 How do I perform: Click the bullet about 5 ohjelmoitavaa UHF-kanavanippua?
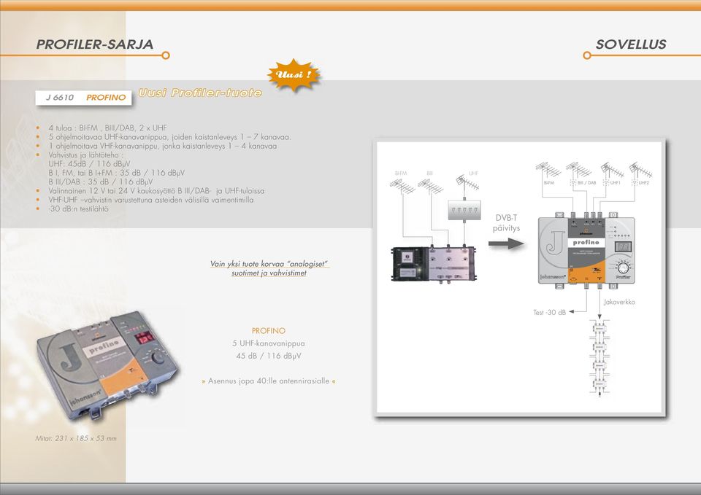170,137
